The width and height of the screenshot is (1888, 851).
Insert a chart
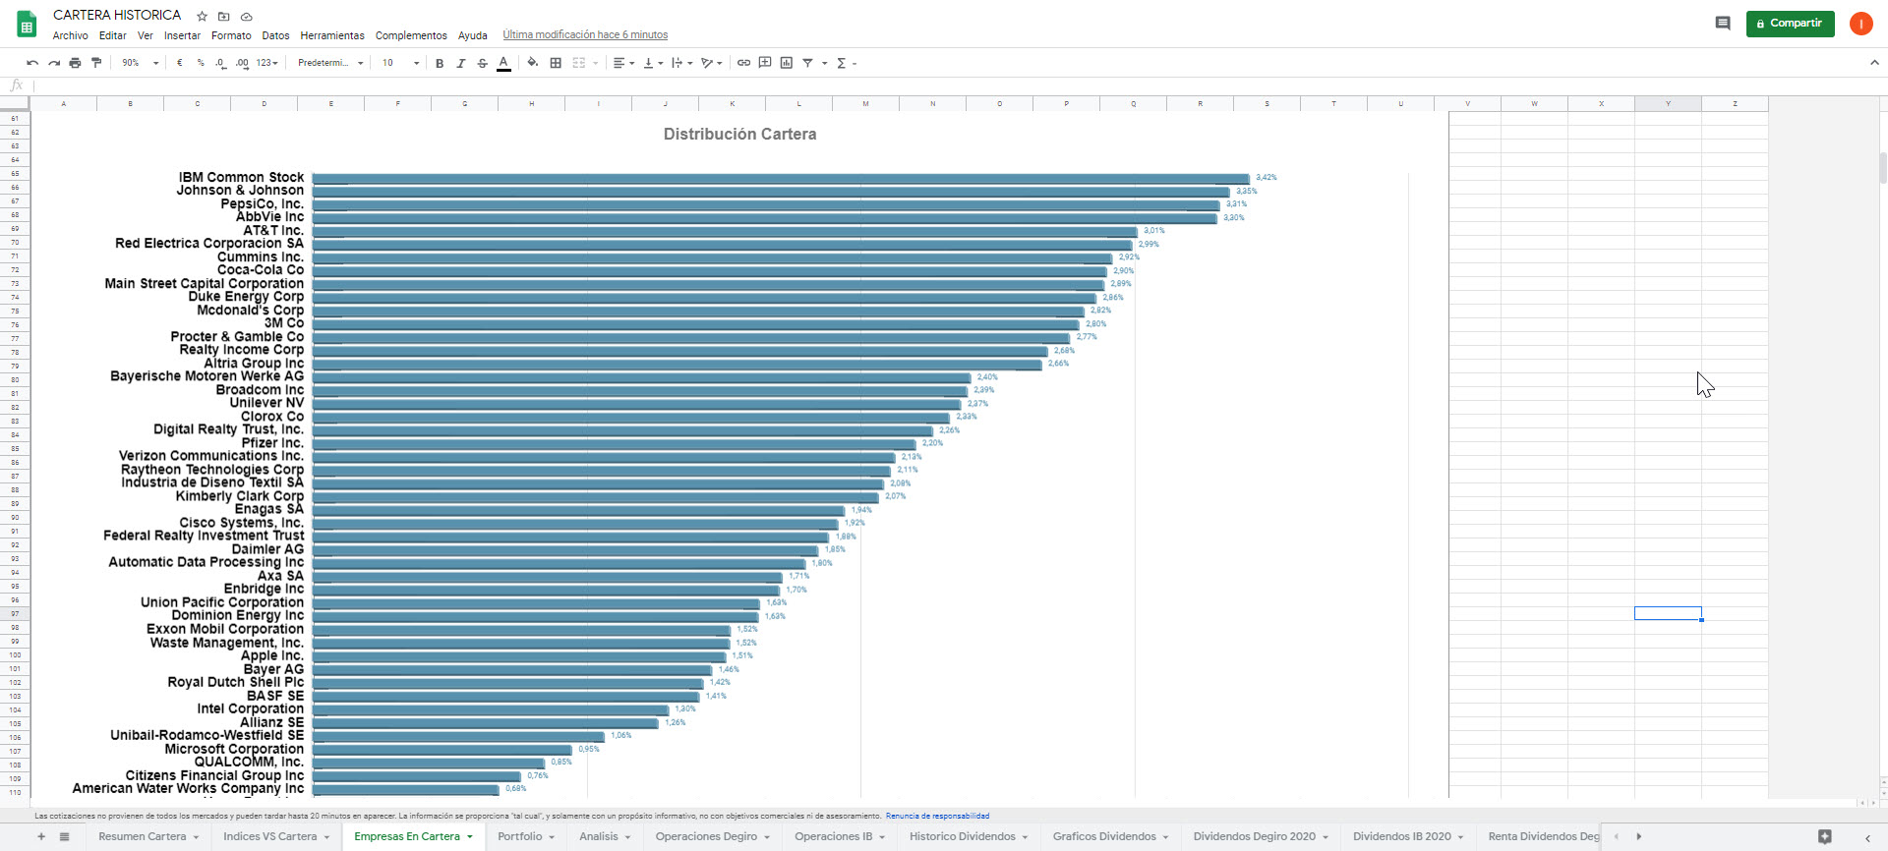[x=787, y=63]
